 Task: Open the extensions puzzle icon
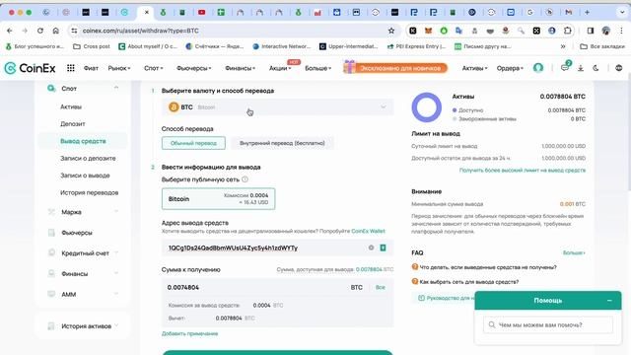(568, 31)
